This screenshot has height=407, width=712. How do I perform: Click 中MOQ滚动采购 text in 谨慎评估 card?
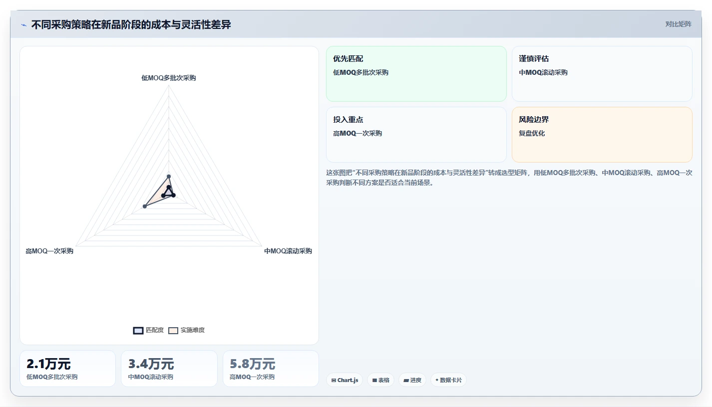click(x=543, y=72)
